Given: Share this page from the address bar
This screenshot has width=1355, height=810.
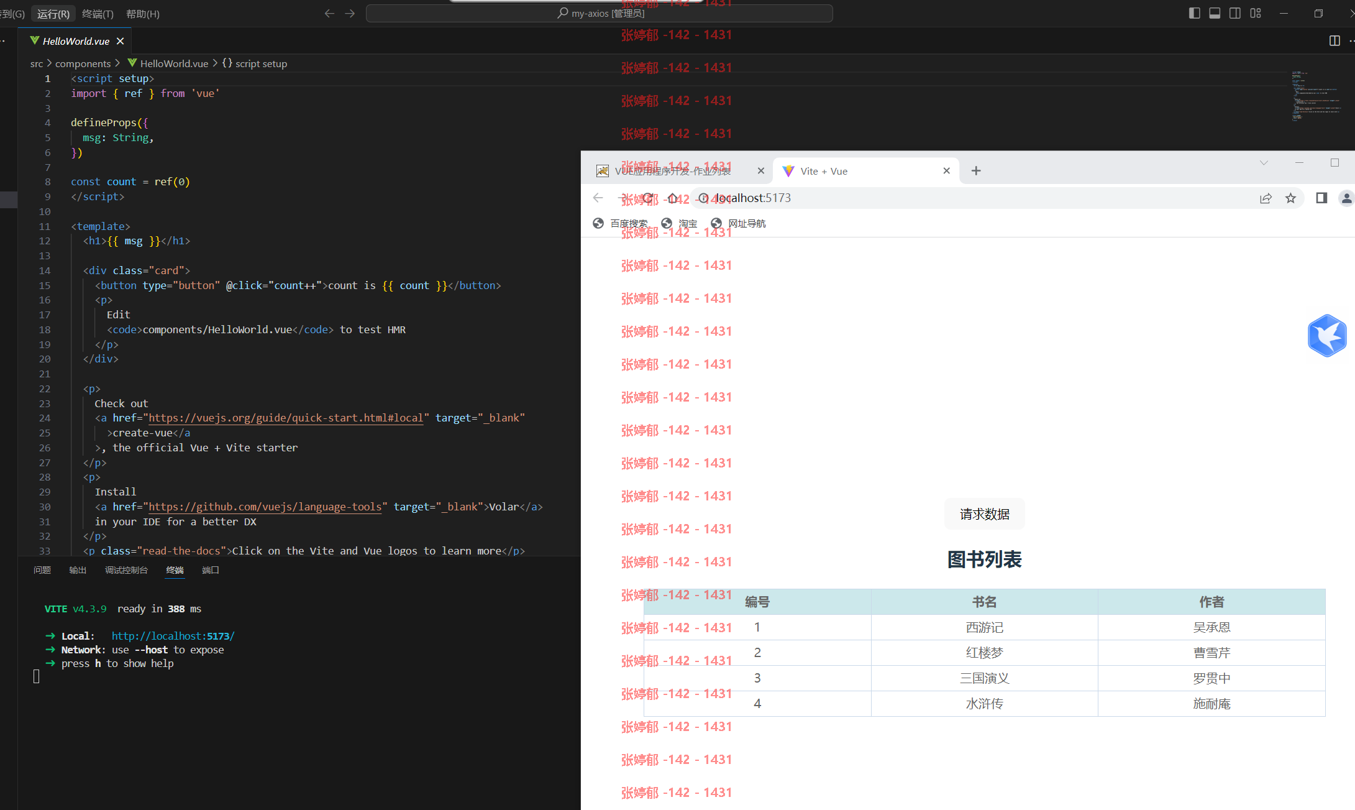Looking at the screenshot, I should (1266, 198).
